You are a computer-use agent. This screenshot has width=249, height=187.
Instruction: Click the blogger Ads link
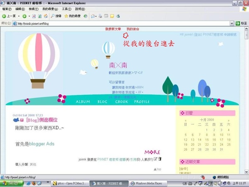point(42,144)
